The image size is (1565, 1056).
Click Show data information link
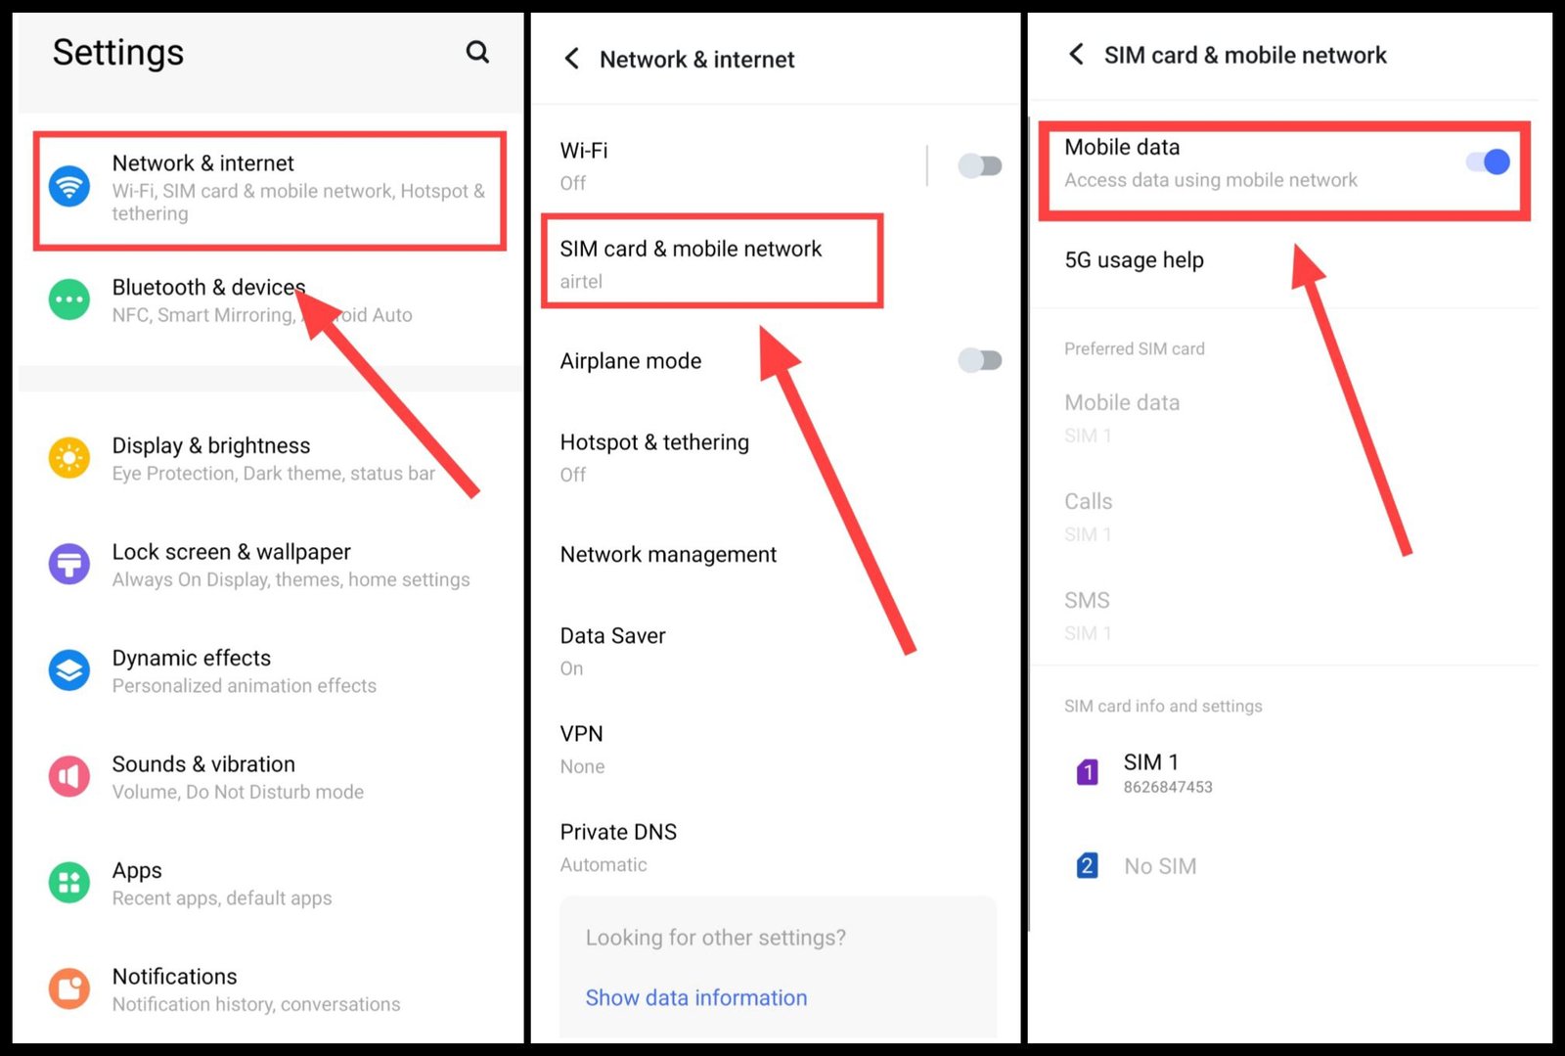coord(696,997)
